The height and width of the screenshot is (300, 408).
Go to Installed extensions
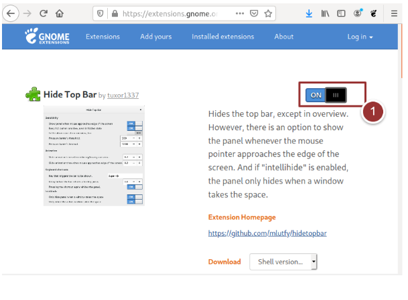[222, 37]
